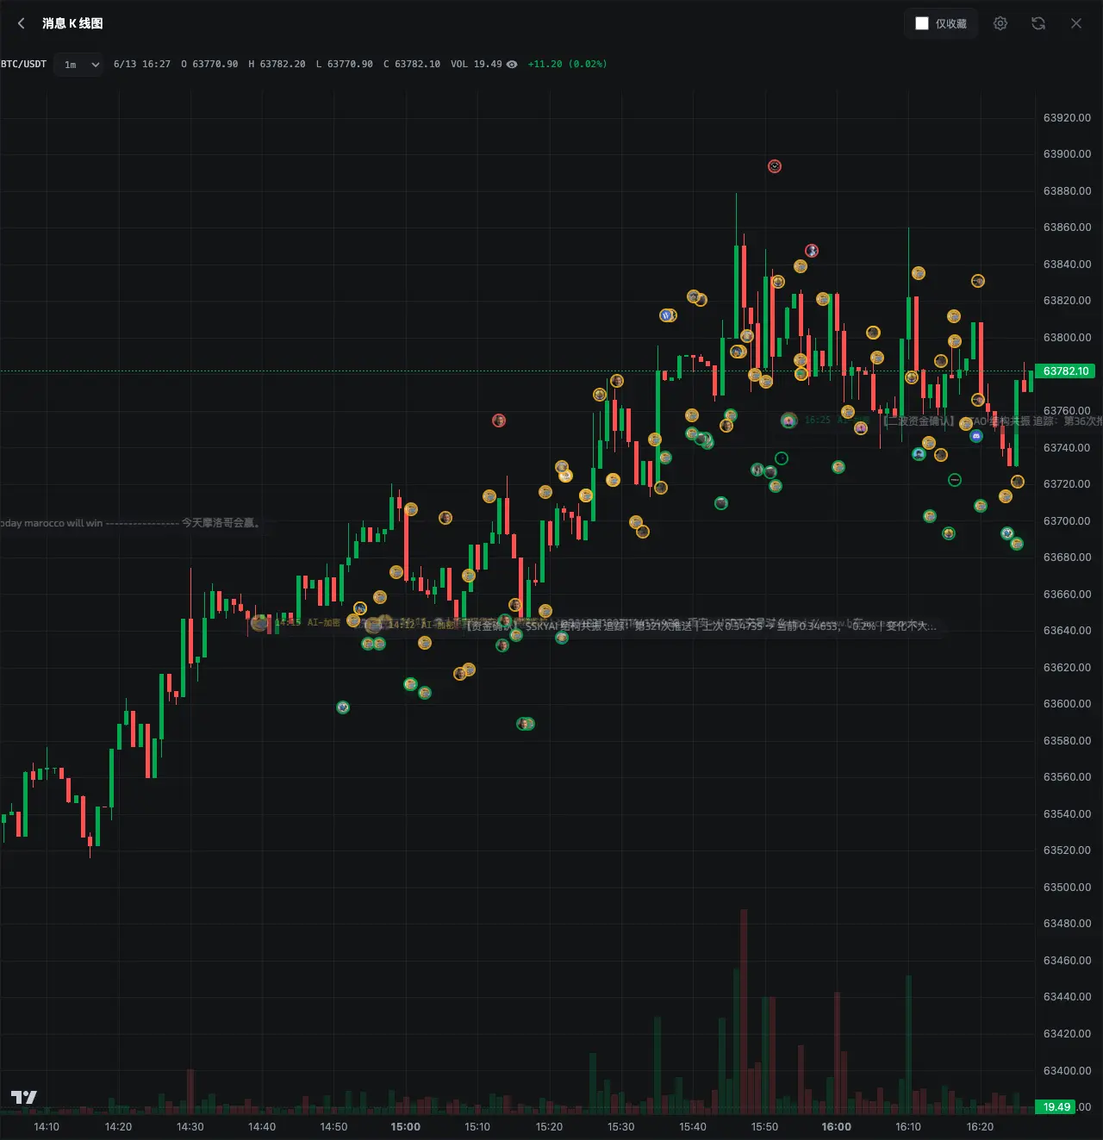Click the 6/13 16:27 timestamp
The image size is (1103, 1140).
(x=142, y=65)
